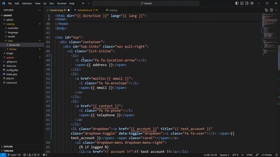Click the editor minimap

tap(269, 34)
